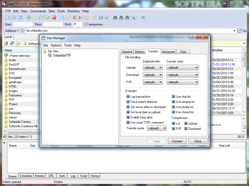Toggle Use priority list checkbox

pyautogui.click(x=173, y=107)
